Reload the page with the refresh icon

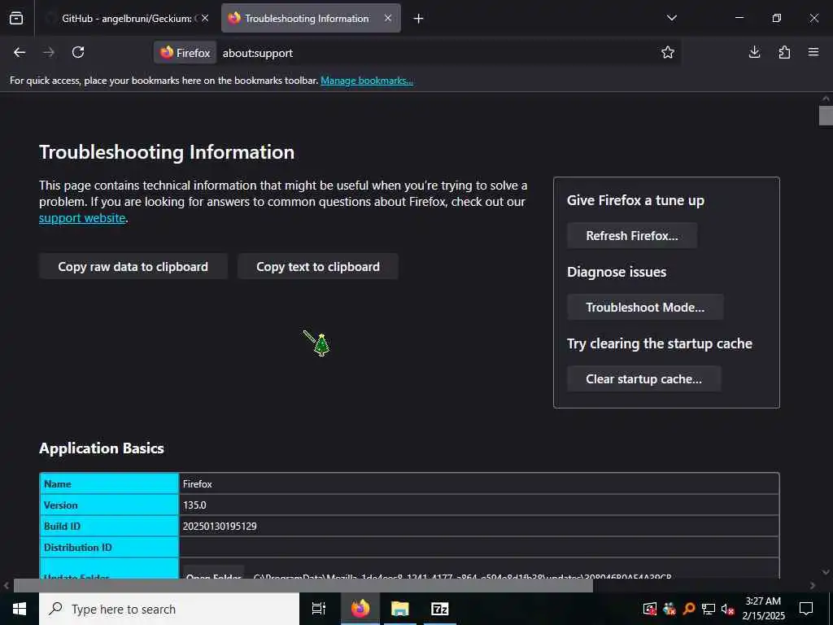[78, 52]
